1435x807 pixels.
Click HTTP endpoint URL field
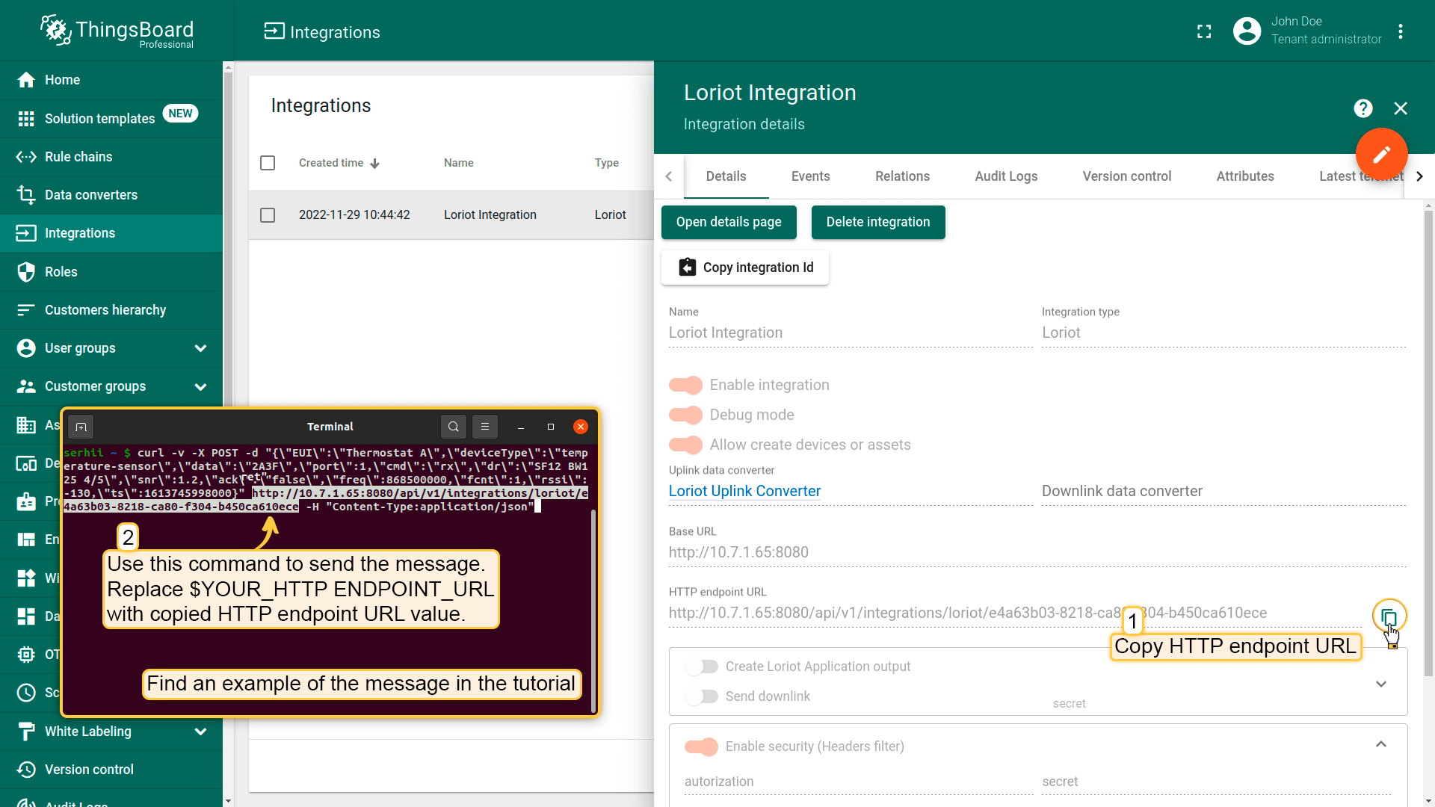[x=1015, y=613]
